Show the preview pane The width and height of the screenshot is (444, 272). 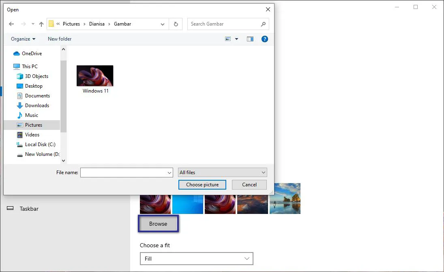pos(250,39)
